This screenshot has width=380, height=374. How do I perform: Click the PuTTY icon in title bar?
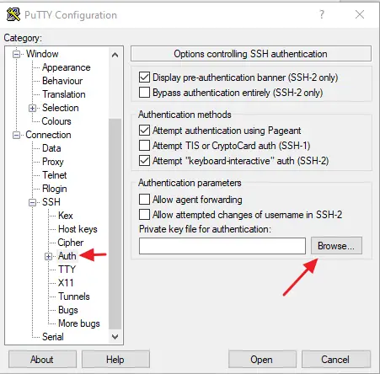coord(13,14)
